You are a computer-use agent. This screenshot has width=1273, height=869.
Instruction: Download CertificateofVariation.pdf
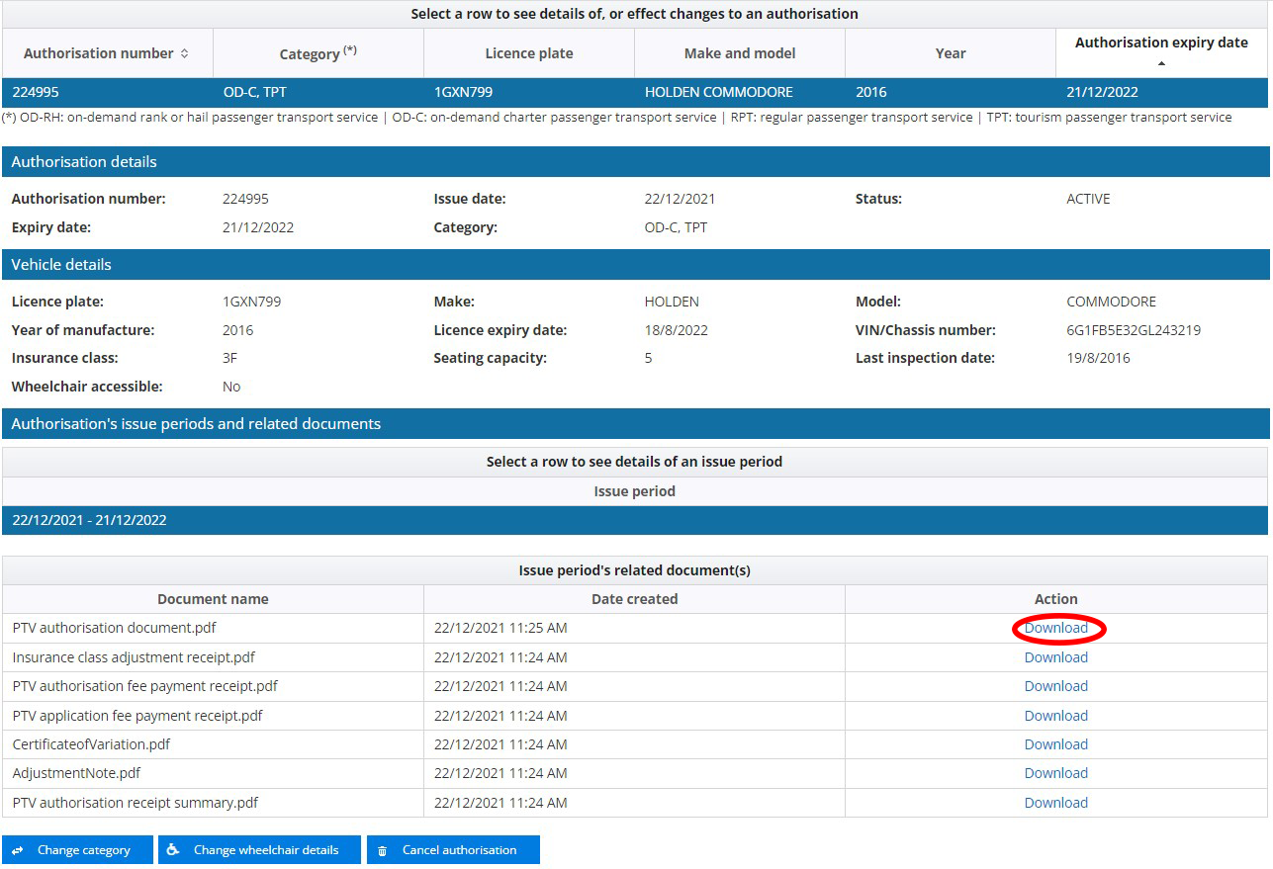tap(1055, 744)
